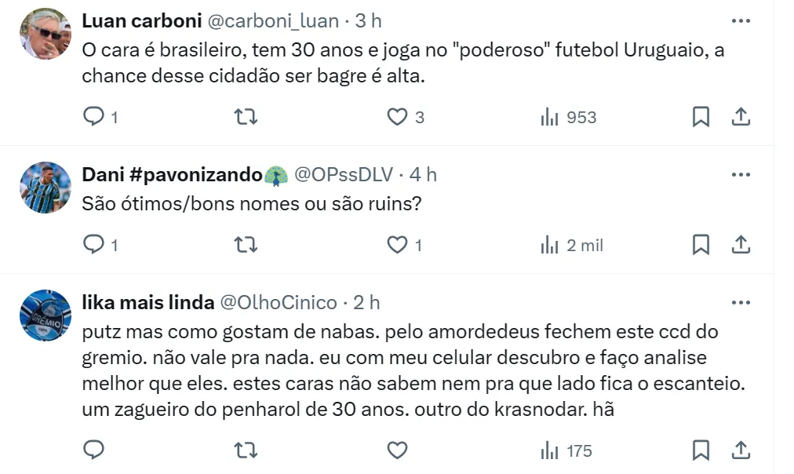Reply to Luan carboni's tweet
Image resolution: width=794 pixels, height=474 pixels.
click(x=94, y=117)
